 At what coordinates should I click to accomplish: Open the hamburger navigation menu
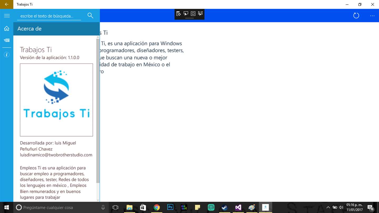[x=7, y=16]
